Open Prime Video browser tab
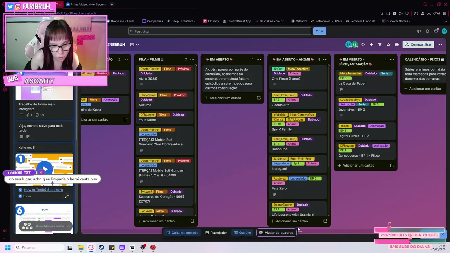Viewport: 450px width, 253px height. click(86, 5)
